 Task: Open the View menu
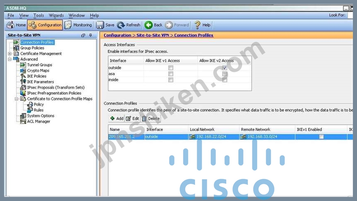pyautogui.click(x=24, y=15)
